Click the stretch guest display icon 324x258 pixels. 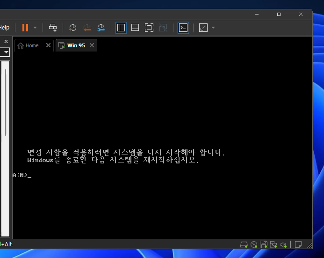(x=203, y=28)
